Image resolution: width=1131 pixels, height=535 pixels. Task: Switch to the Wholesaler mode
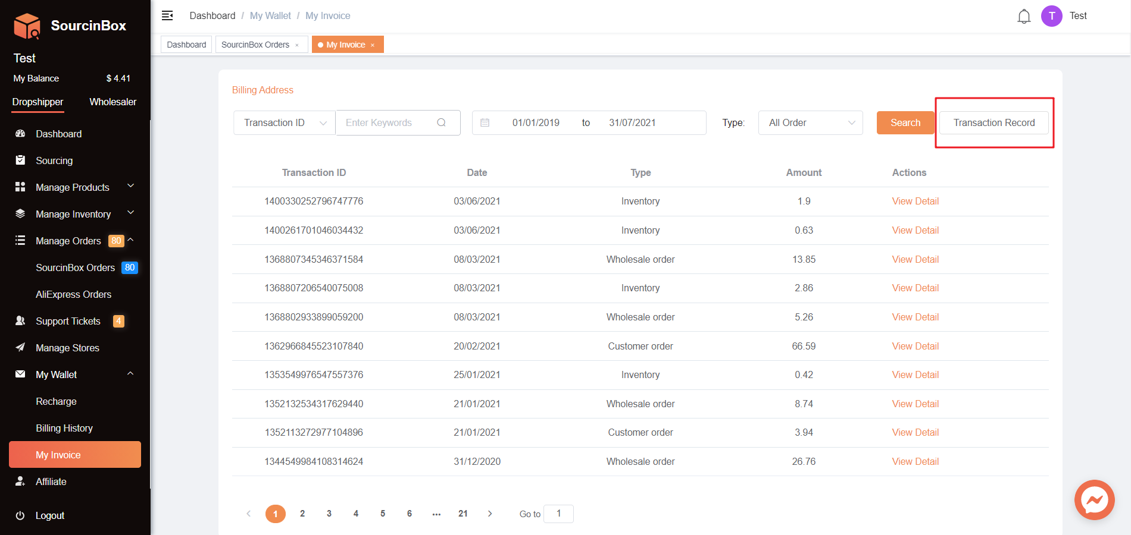click(x=113, y=102)
